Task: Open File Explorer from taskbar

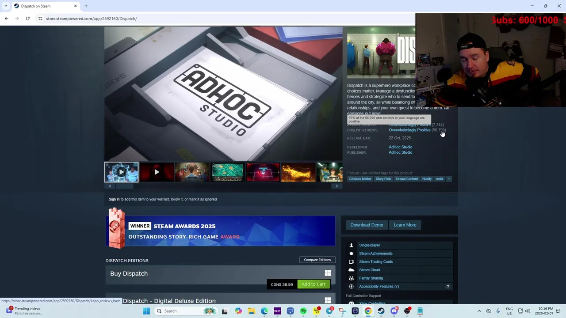Action: click(x=251, y=311)
